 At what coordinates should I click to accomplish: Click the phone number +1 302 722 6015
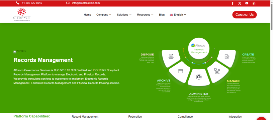pyautogui.click(x=32, y=3)
